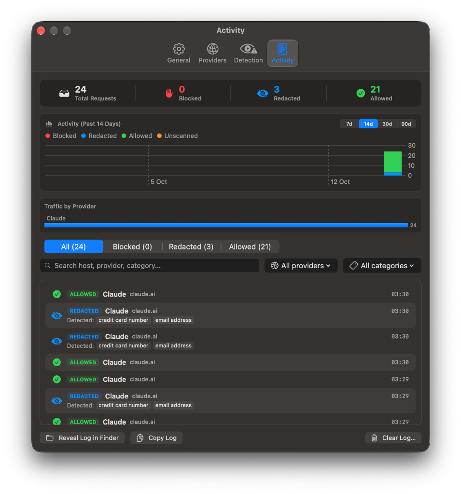This screenshot has height=494, width=461.
Task: Select the 14d activity range
Action: coord(368,124)
